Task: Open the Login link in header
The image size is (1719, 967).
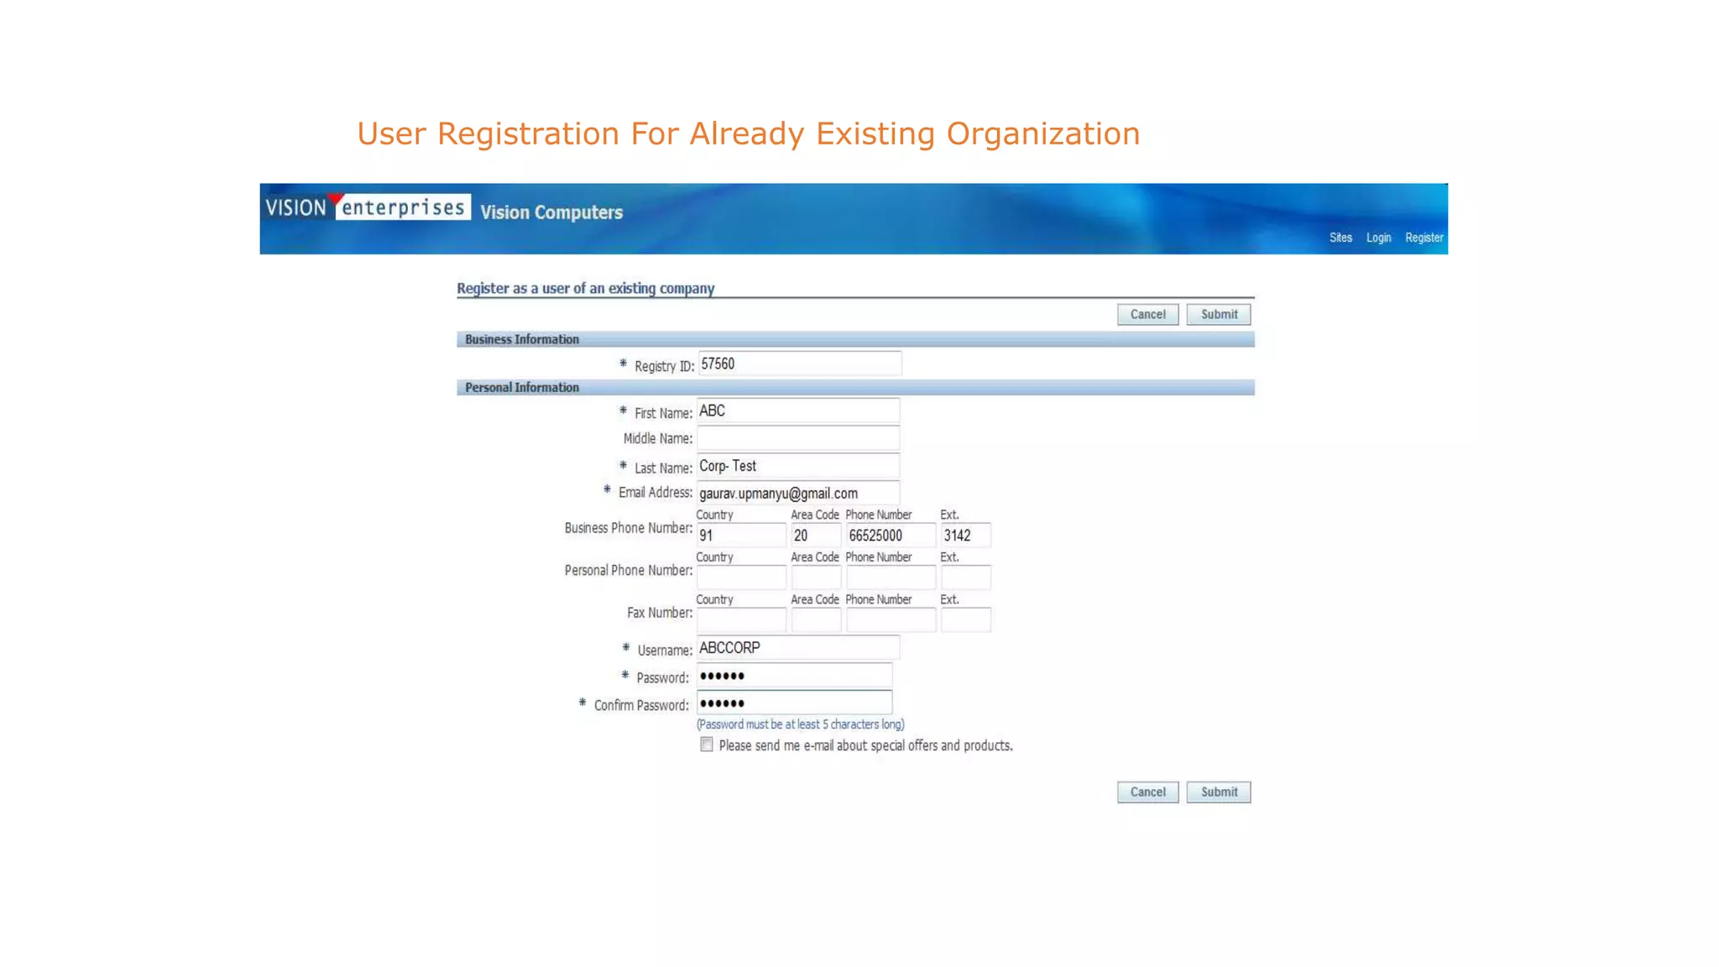Action: tap(1378, 238)
